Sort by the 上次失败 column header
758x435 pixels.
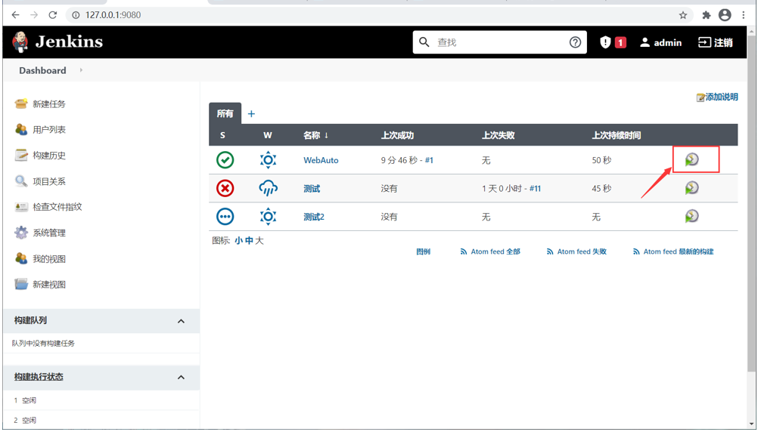[498, 135]
